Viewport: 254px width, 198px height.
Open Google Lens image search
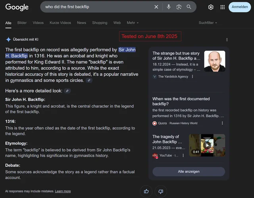[179, 7]
